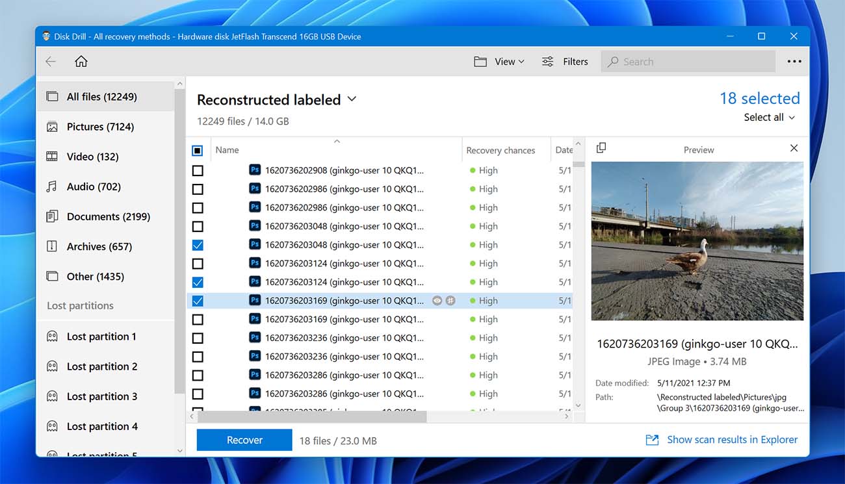Sort by the Date column header
845x484 pixels.
point(563,150)
